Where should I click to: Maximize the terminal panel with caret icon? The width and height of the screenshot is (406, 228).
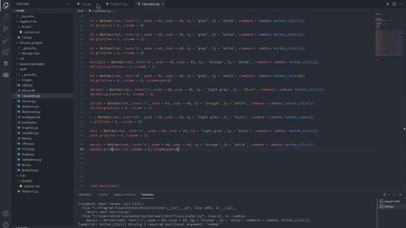pos(394,194)
